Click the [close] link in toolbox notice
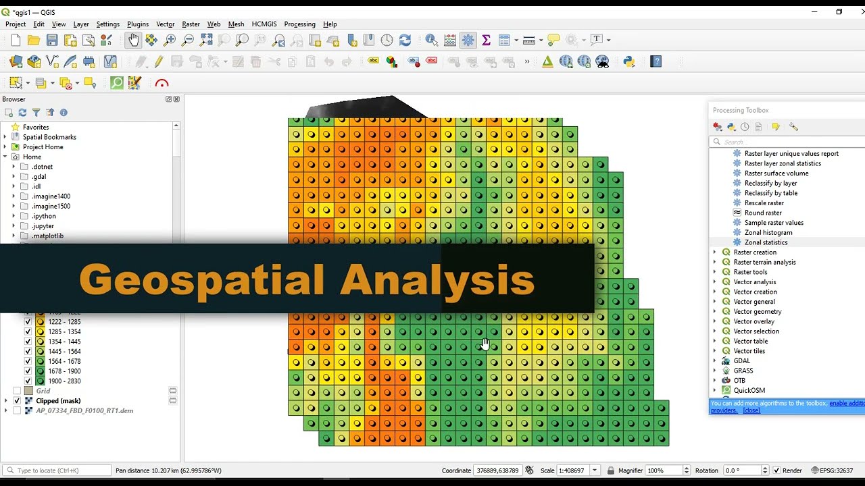This screenshot has width=865, height=486. point(751,410)
